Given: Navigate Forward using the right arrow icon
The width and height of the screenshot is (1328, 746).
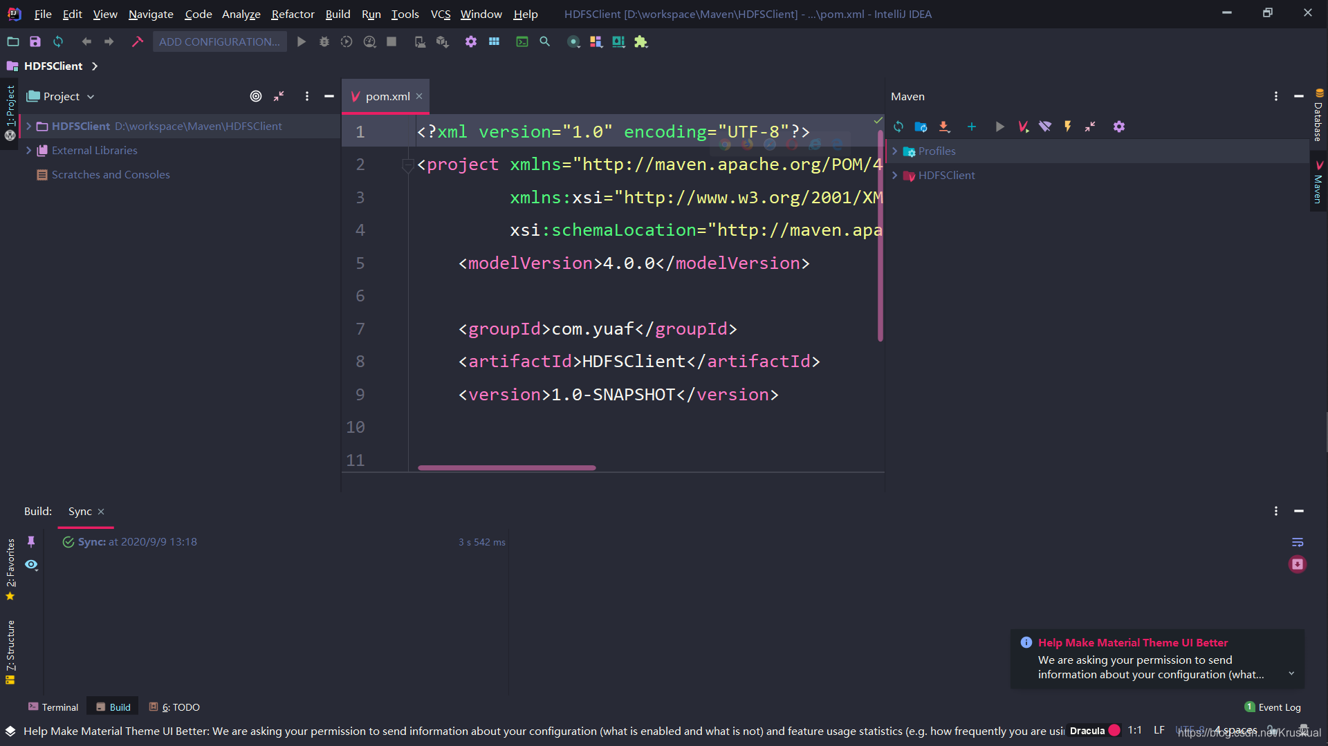Looking at the screenshot, I should [109, 41].
